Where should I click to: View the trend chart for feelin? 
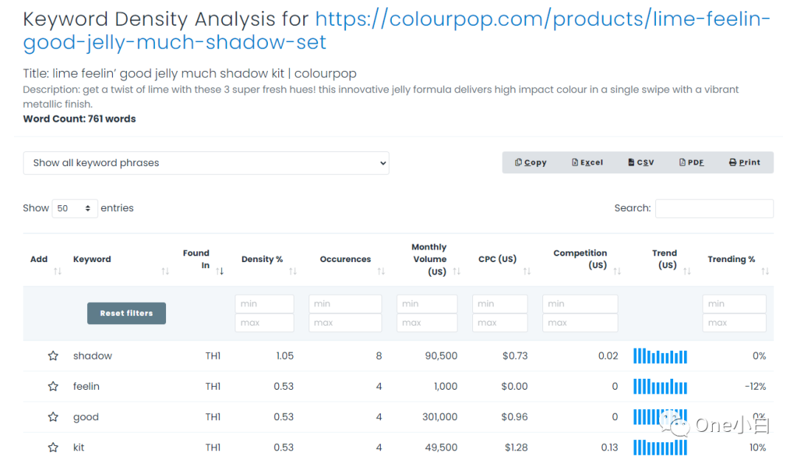click(x=660, y=386)
